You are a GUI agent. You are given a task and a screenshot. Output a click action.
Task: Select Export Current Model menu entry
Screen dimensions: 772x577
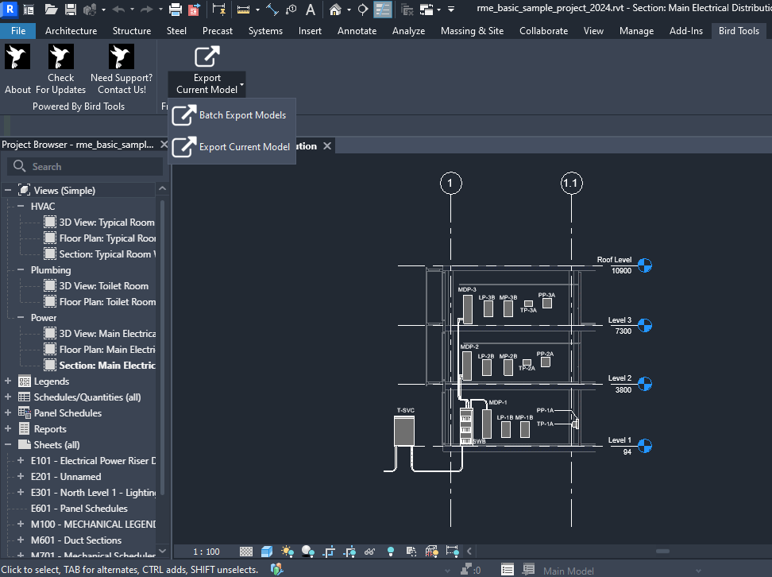pyautogui.click(x=244, y=147)
